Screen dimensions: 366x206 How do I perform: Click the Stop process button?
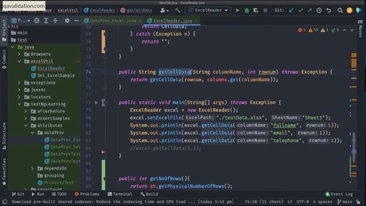[265, 10]
